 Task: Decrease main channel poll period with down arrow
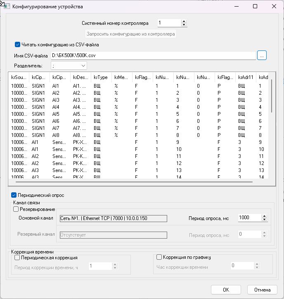pyautogui.click(x=265, y=220)
